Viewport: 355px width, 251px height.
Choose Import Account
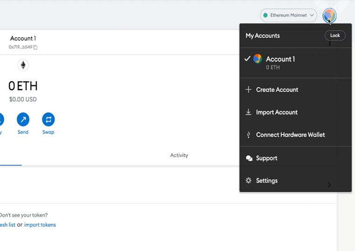coord(295,112)
